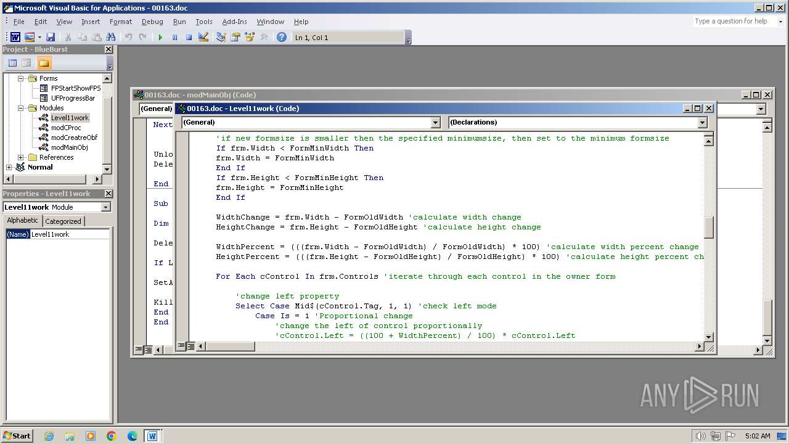Expand the References folder node
Screen dimensions: 789x444
click(20, 157)
